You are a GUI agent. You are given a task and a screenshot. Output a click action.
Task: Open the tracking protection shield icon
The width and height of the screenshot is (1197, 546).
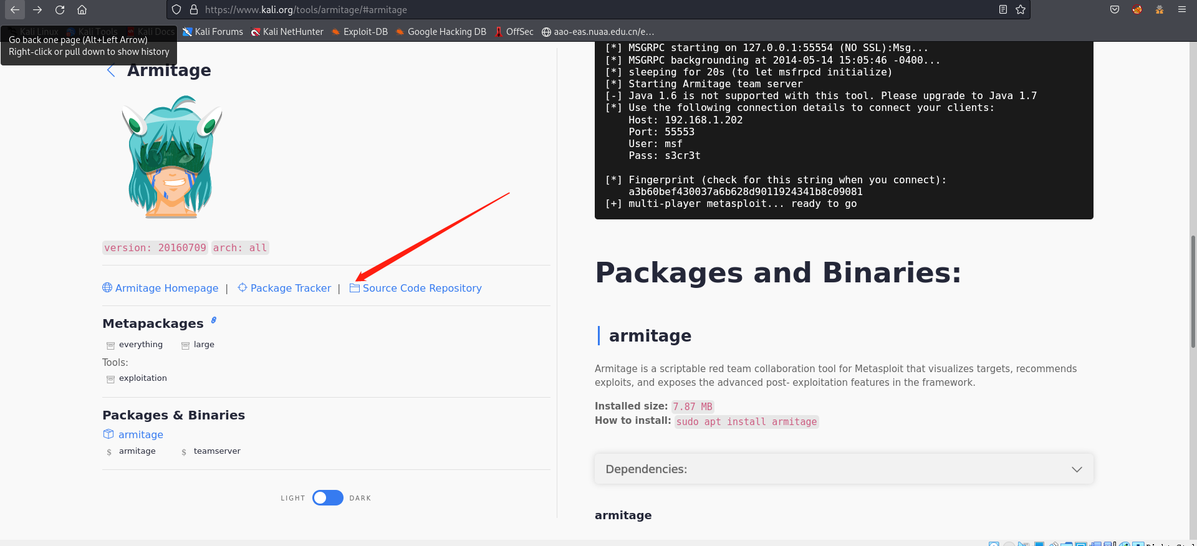[176, 9]
